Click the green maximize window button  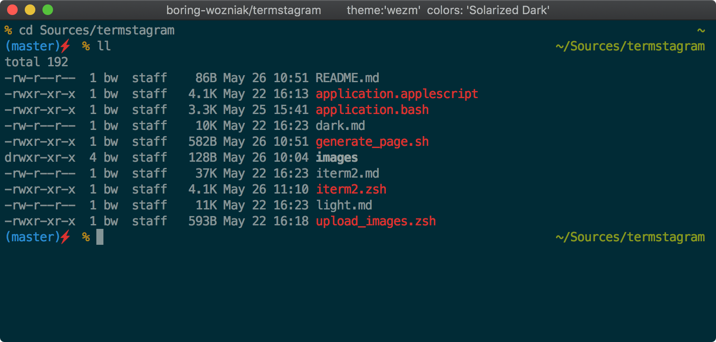pos(48,10)
